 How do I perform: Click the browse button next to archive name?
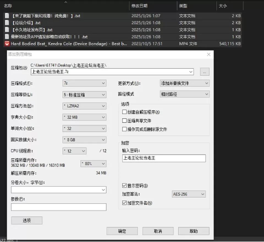pos(205,72)
